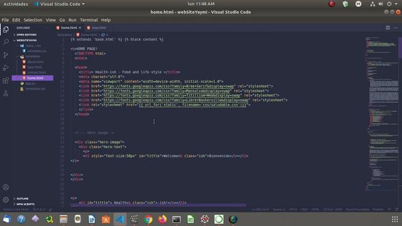
Task: Open the Explorer view in activity bar
Action: pos(6,30)
